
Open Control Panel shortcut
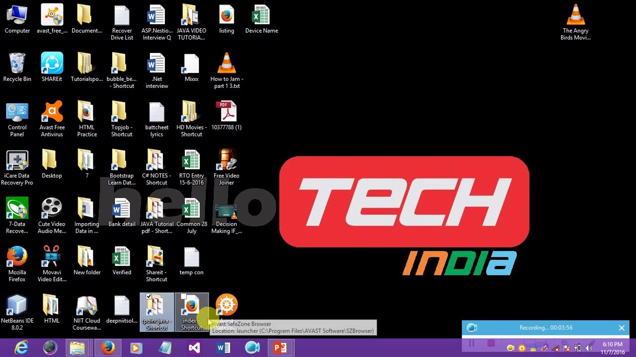17,120
